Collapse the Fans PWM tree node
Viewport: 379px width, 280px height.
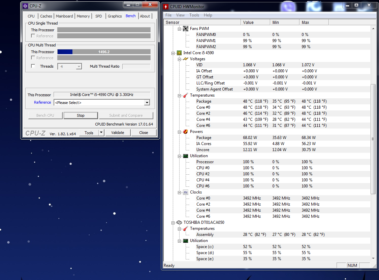click(179, 29)
